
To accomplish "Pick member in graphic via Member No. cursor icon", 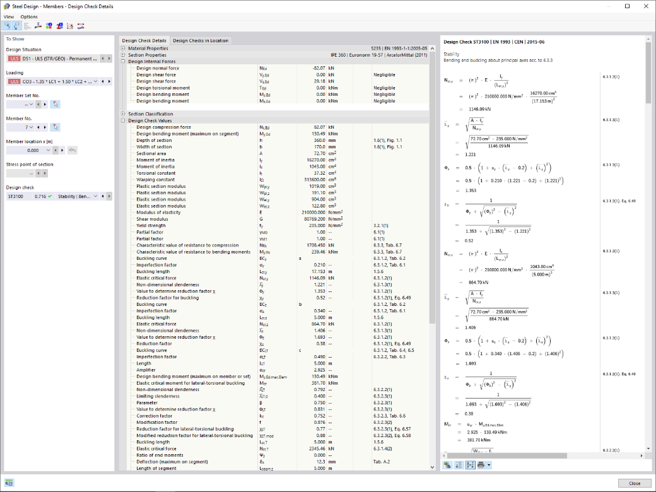I will pos(56,127).
